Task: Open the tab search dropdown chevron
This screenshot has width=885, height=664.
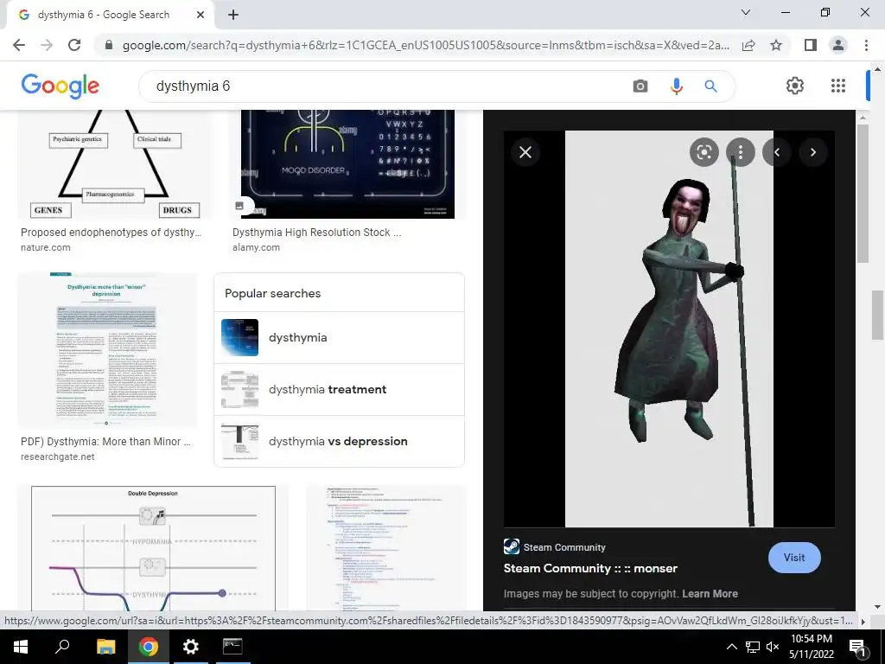Action: tap(746, 12)
